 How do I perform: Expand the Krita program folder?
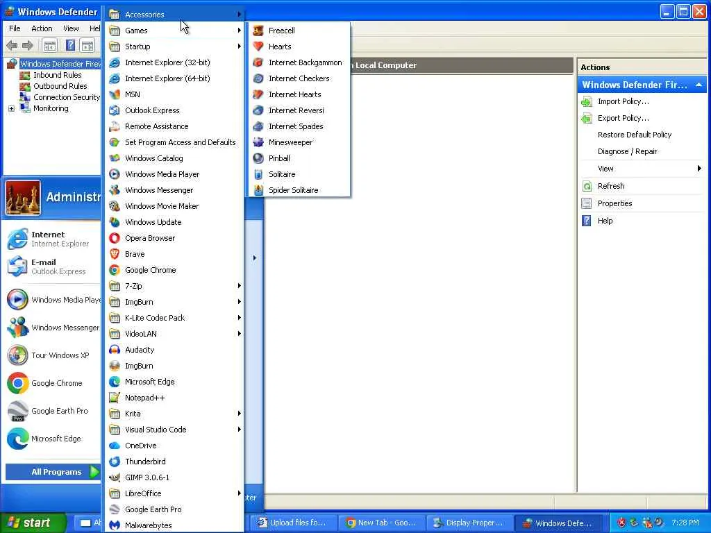[x=175, y=414]
